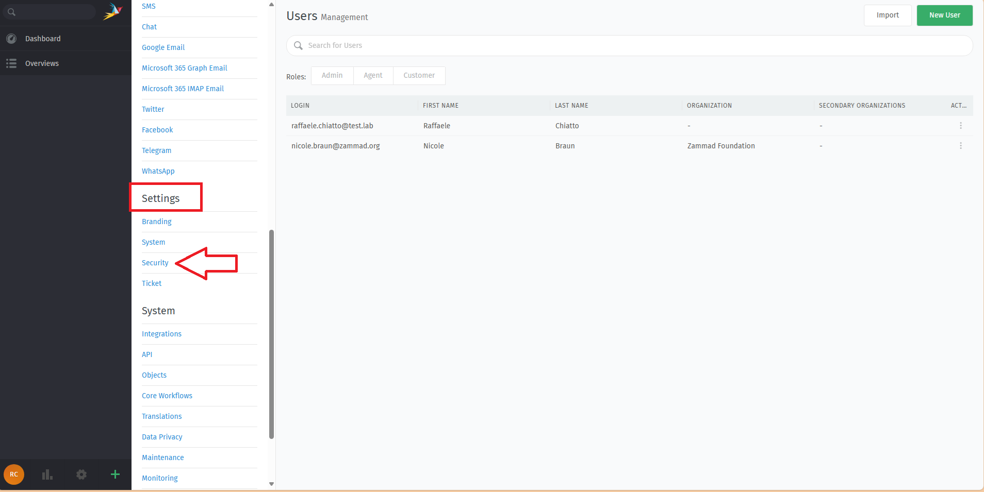Click the Import button
Viewport: 984px width, 492px height.
(x=887, y=15)
